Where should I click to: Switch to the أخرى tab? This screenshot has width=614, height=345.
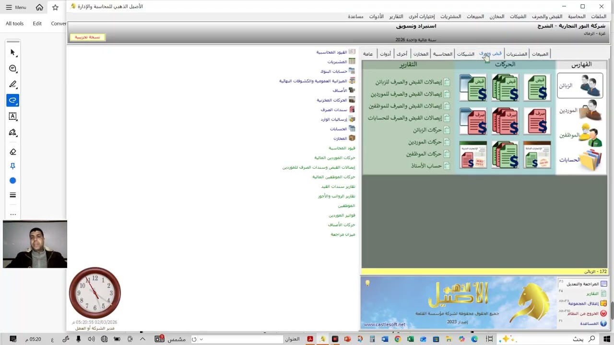(x=402, y=54)
